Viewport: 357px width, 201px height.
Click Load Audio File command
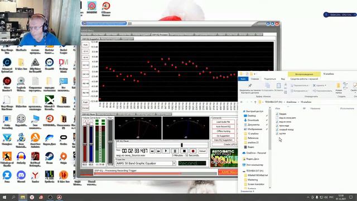tap(223, 122)
